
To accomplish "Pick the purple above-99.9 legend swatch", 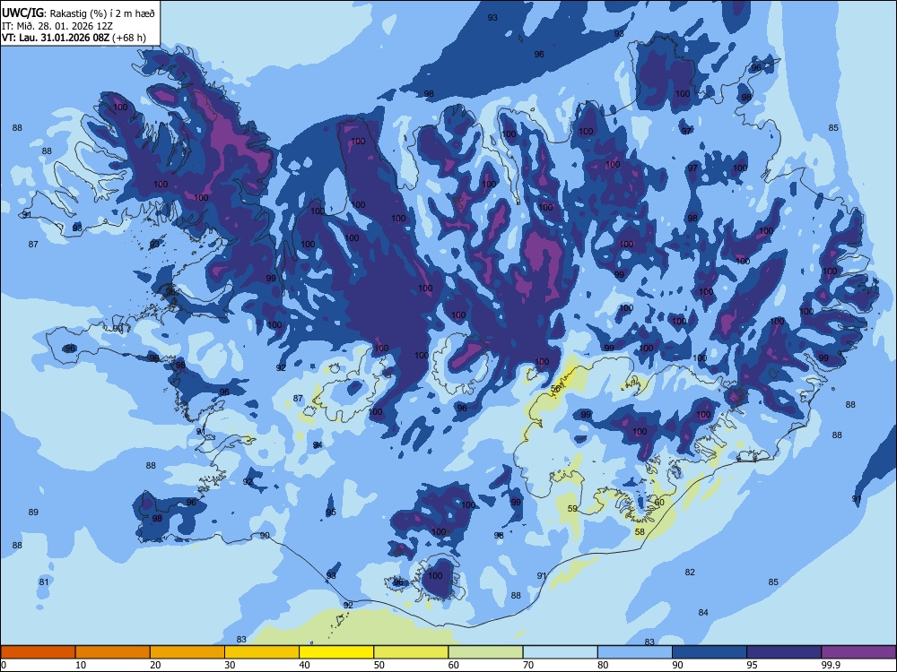I will (x=858, y=652).
